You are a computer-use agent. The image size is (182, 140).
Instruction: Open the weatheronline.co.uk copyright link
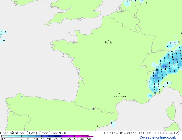158,137
